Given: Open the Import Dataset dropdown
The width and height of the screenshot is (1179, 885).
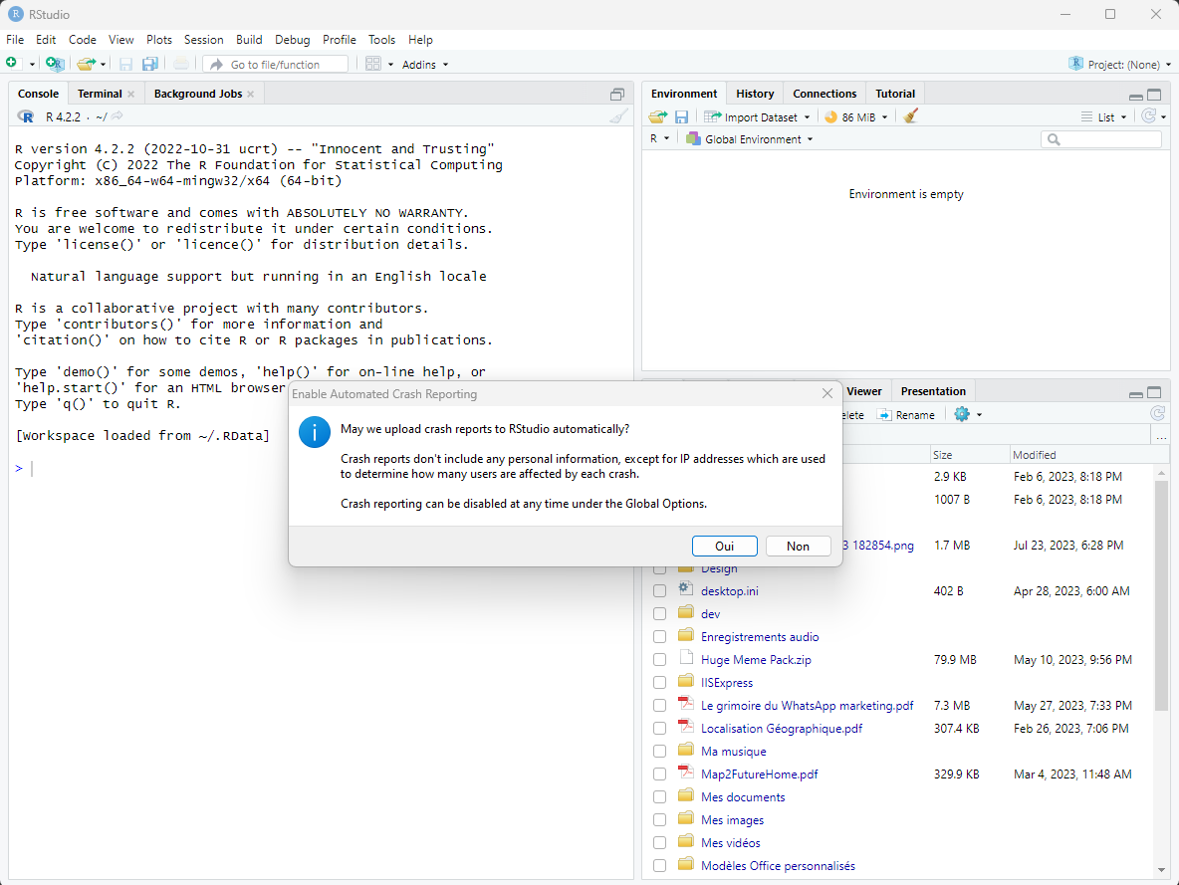Looking at the screenshot, I should coord(757,117).
